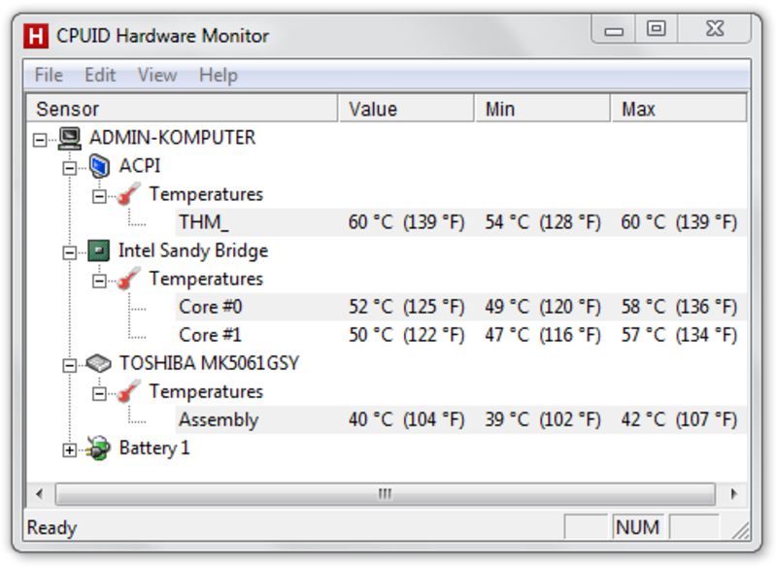This screenshot has height=567, width=777.
Task: Open the View menu
Action: 157,76
